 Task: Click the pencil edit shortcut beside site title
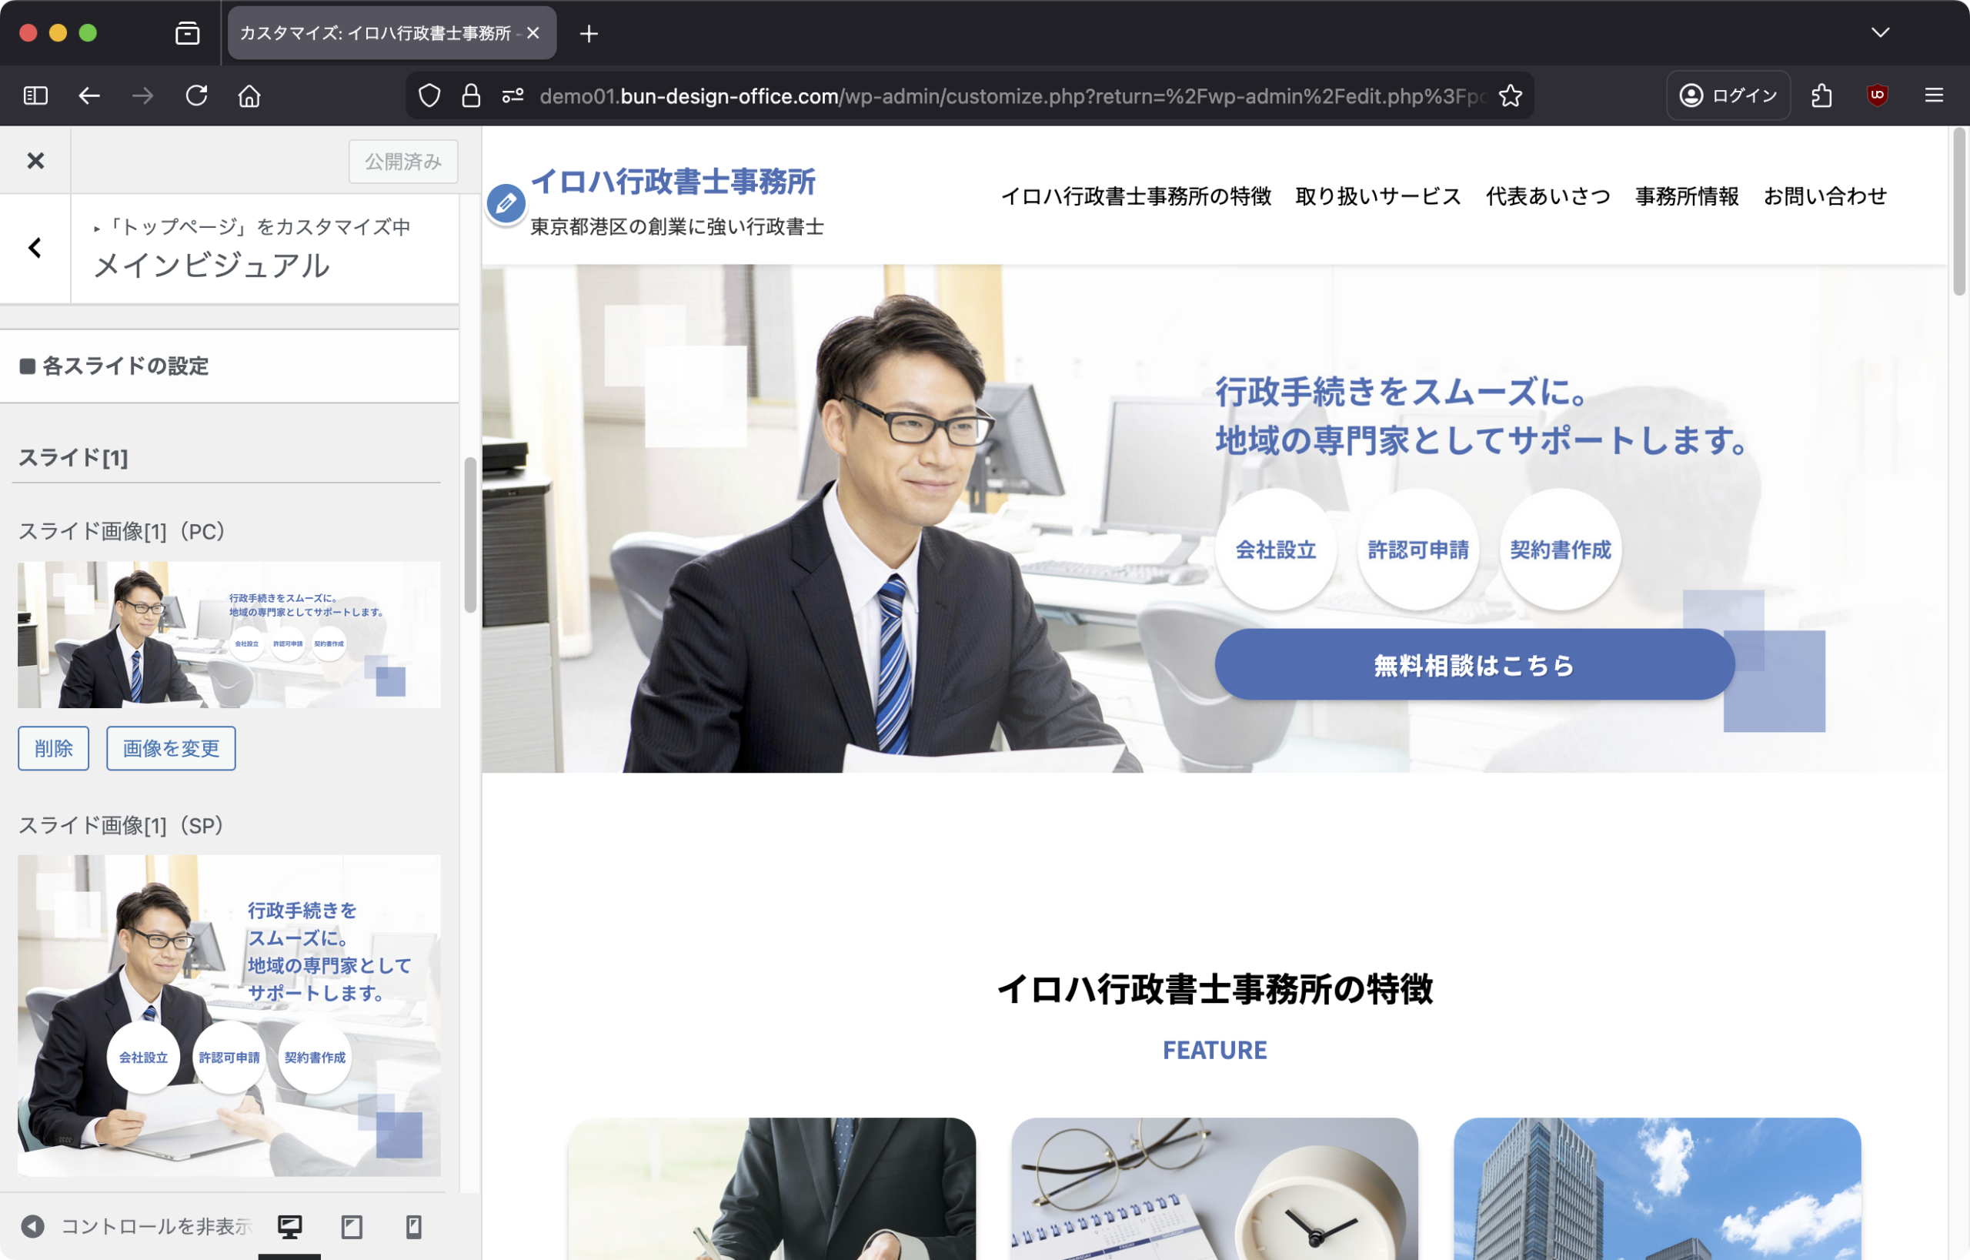[x=506, y=203]
